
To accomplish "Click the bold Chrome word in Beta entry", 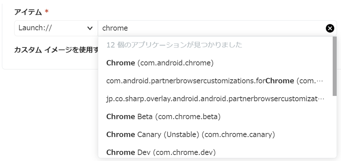I will pyautogui.click(x=121, y=117).
